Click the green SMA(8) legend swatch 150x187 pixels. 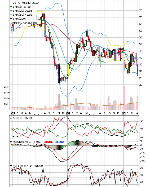(x=11, y=7)
